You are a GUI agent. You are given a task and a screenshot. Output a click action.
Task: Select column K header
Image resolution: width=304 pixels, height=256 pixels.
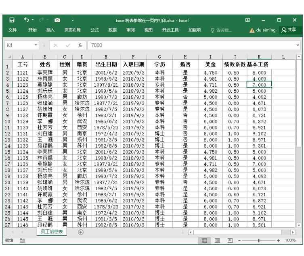259,57
